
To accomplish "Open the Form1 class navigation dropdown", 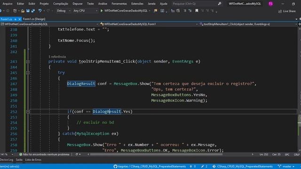I will pyautogui.click(x=149, y=24).
